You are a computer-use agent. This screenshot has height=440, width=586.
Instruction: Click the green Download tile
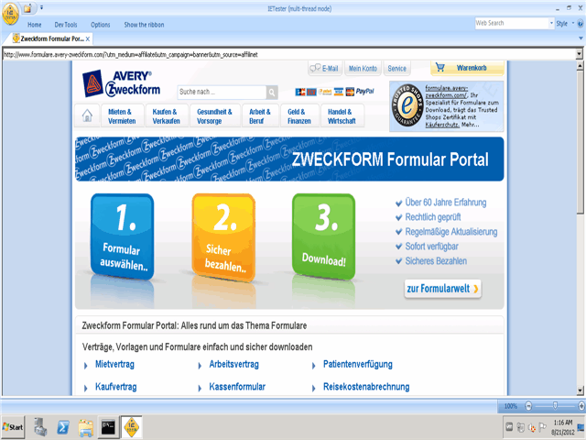(x=323, y=236)
